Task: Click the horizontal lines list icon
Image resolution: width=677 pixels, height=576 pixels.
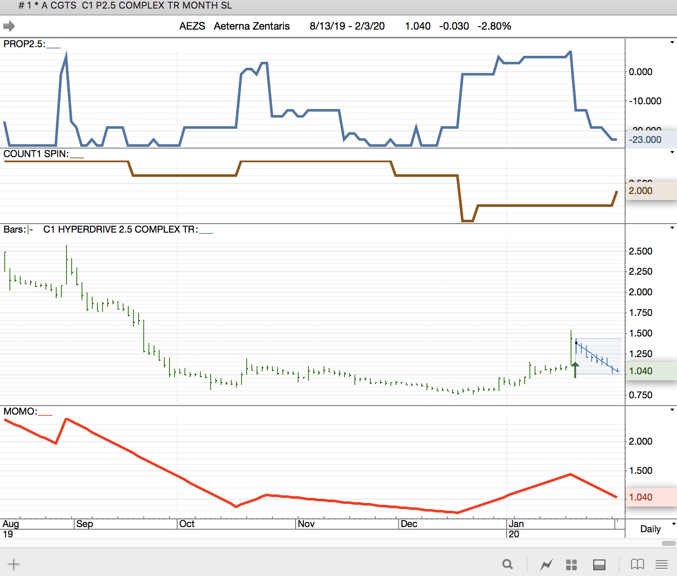Action: tap(662, 564)
